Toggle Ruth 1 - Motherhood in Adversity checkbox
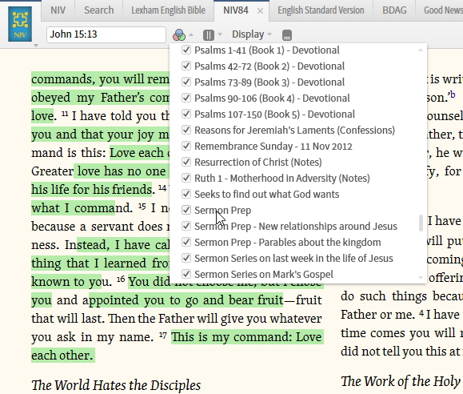Screen dimensions: 463x394 tap(186, 178)
